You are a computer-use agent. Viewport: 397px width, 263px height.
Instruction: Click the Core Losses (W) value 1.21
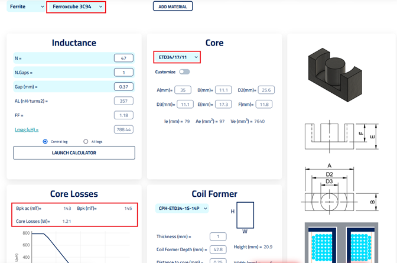pyautogui.click(x=67, y=221)
